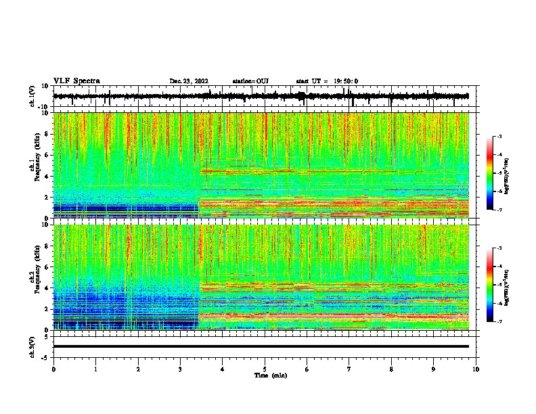Click the -7 label on ch.2 color scale
The image size is (536, 414).
tap(499, 321)
